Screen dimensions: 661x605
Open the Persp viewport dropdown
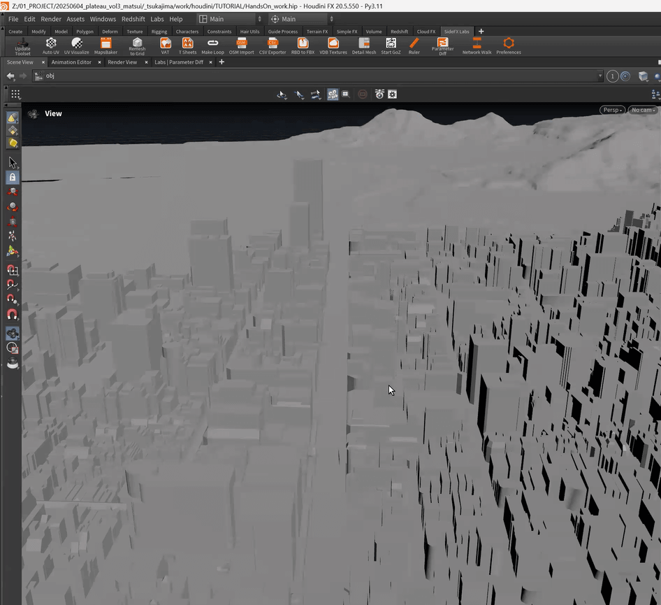point(611,110)
